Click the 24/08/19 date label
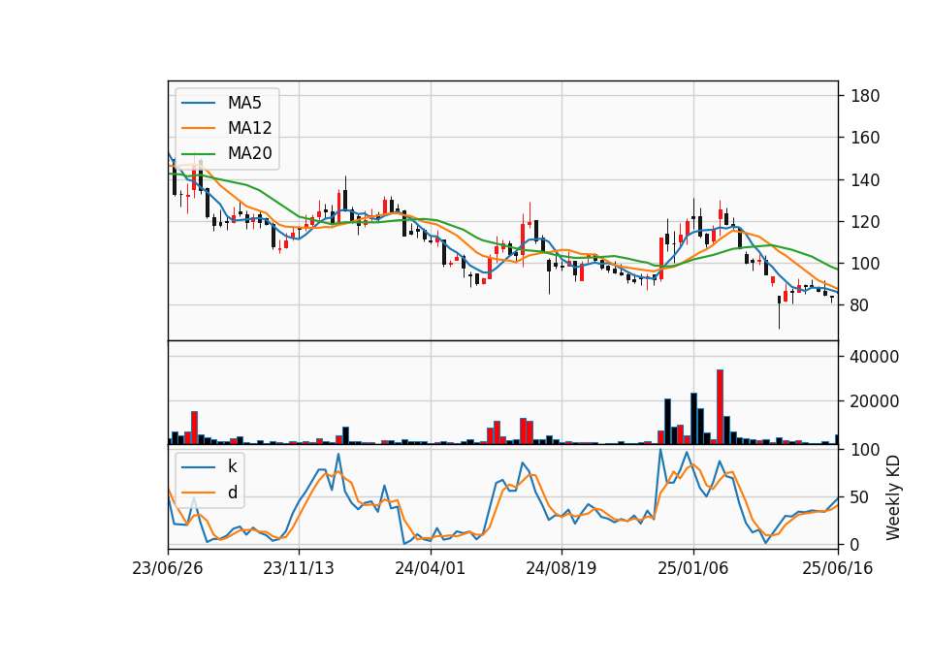The image size is (931, 669). (x=562, y=568)
